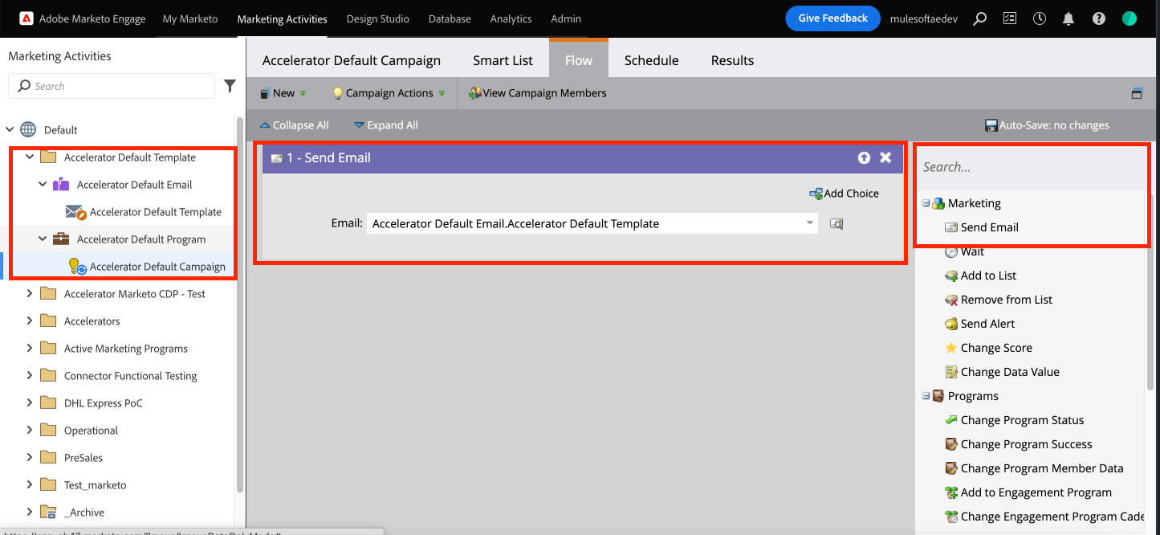Open the Campaign Actions dropdown
The width and height of the screenshot is (1160, 535).
[389, 93]
